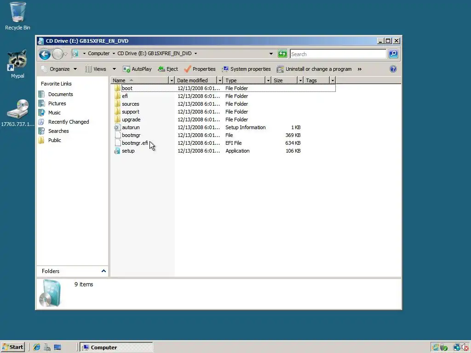Click the Views toolbar button
The image size is (471, 353).
click(96, 69)
